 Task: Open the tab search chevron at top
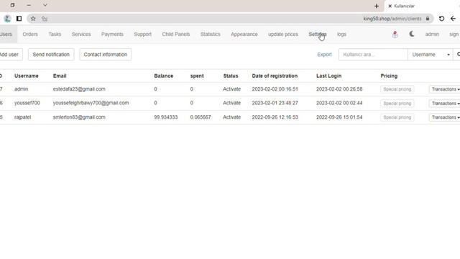point(45,5)
